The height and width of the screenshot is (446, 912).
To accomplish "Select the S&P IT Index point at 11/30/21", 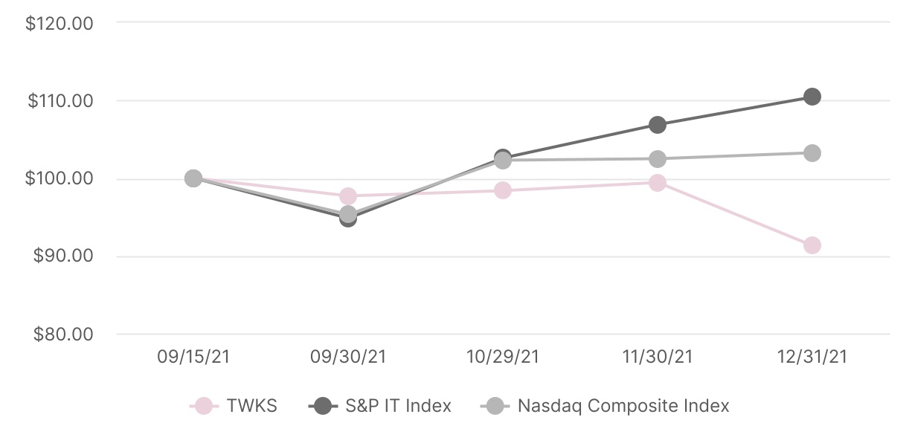I will coord(658,125).
